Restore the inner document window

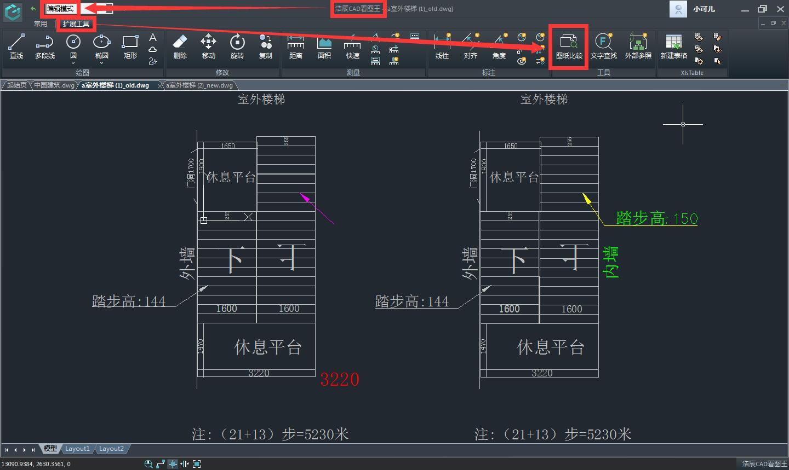pyautogui.click(x=773, y=23)
